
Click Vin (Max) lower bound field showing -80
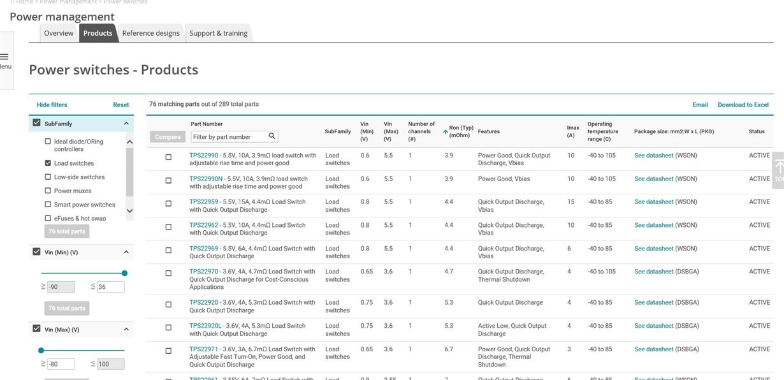[61, 364]
